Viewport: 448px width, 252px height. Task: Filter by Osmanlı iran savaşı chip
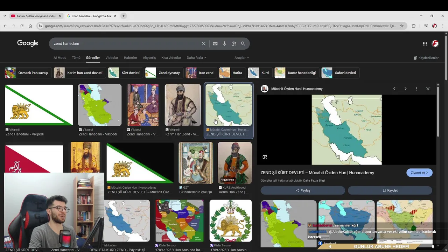28,73
